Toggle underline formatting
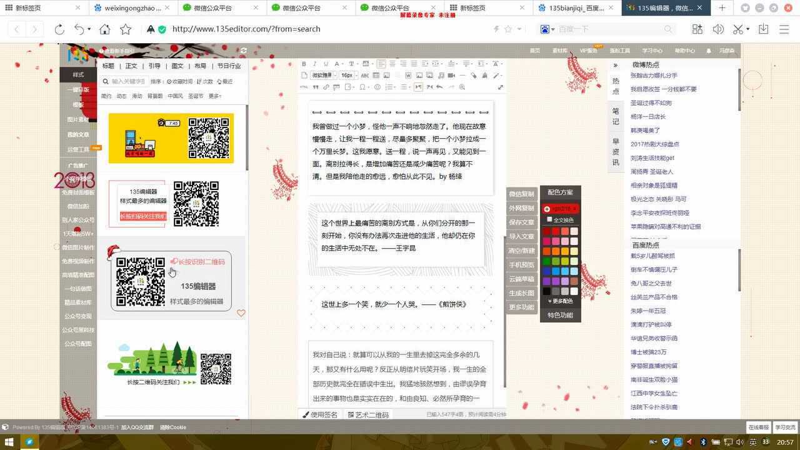The width and height of the screenshot is (800, 450). 326,63
